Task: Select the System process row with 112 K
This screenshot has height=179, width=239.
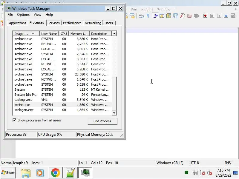Action: click(x=62, y=89)
